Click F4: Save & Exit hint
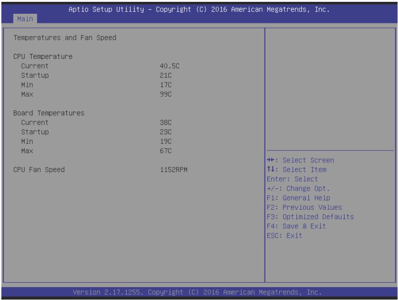The height and width of the screenshot is (300, 398). (296, 226)
